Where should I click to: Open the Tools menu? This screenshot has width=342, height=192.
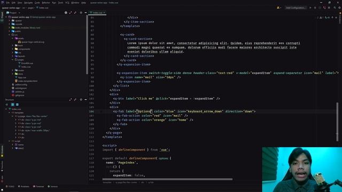pyautogui.click(x=60, y=3)
